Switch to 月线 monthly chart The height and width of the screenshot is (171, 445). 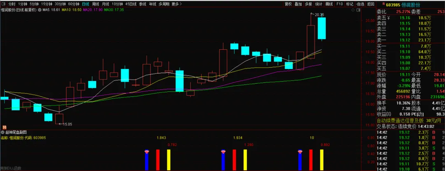(105, 4)
